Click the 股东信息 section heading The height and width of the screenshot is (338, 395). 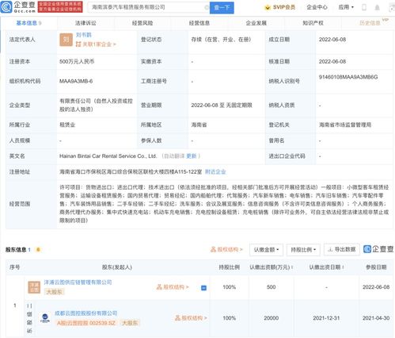[x=16, y=249]
